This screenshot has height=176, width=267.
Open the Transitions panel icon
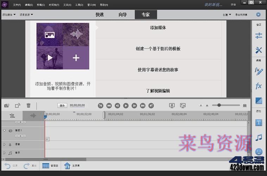coord(259,101)
